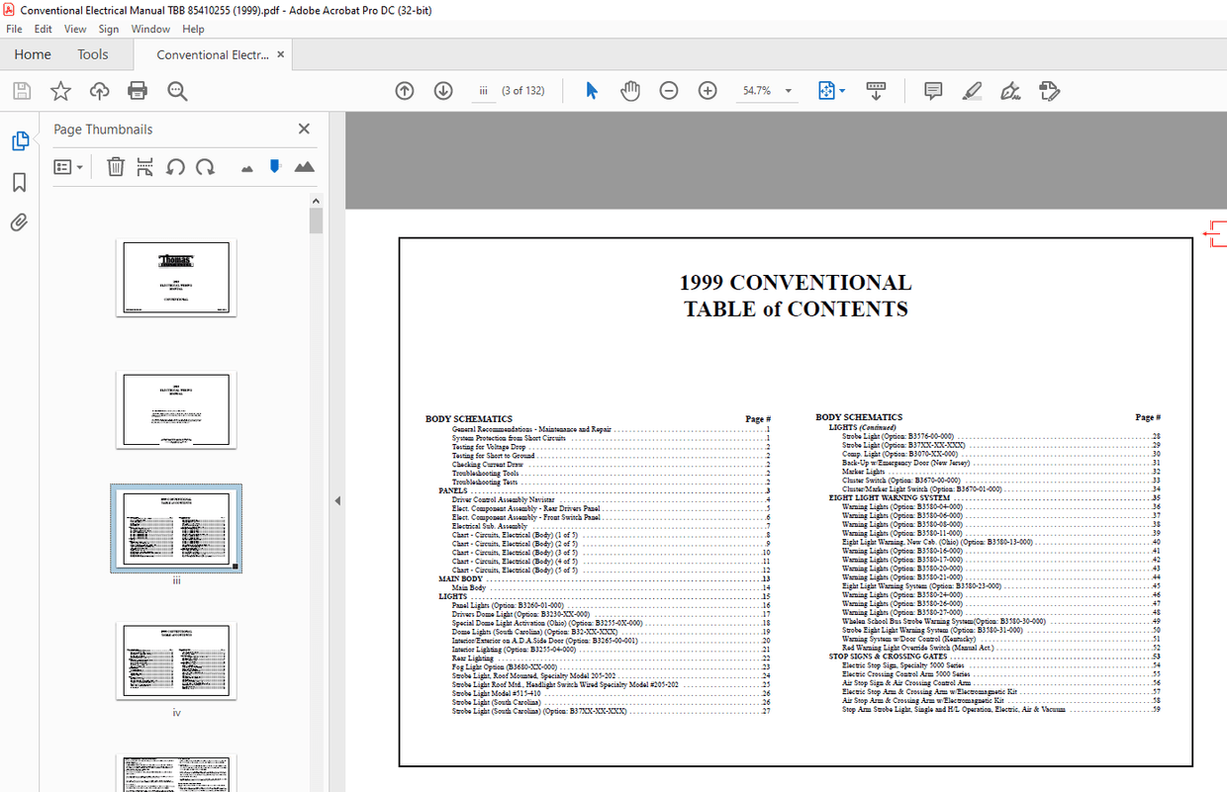Open the Bookmarks panel
Screen dimensions: 1227x792
coord(21,181)
